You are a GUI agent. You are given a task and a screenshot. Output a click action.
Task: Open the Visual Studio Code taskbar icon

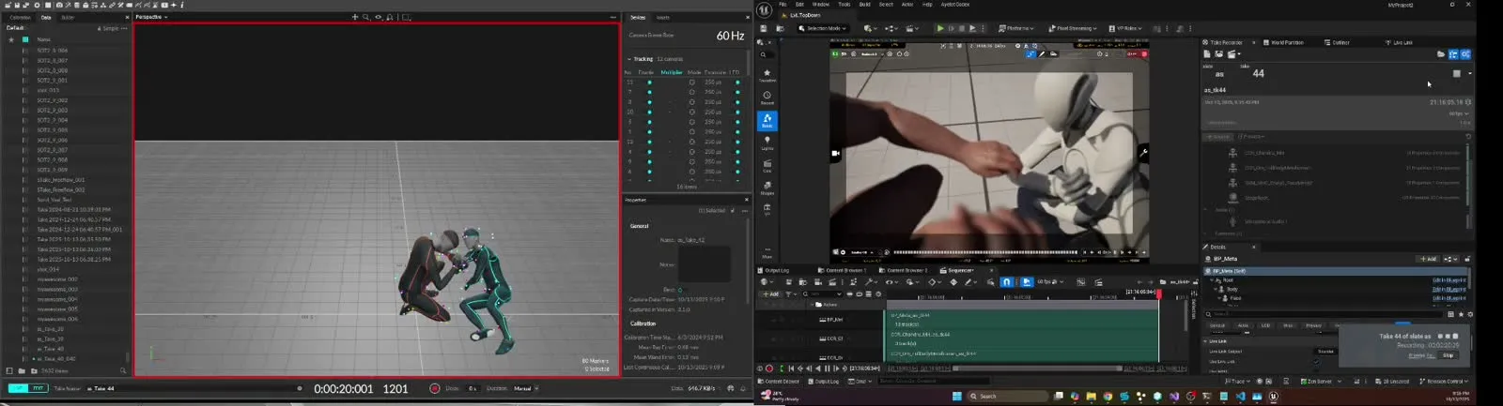(1240, 397)
